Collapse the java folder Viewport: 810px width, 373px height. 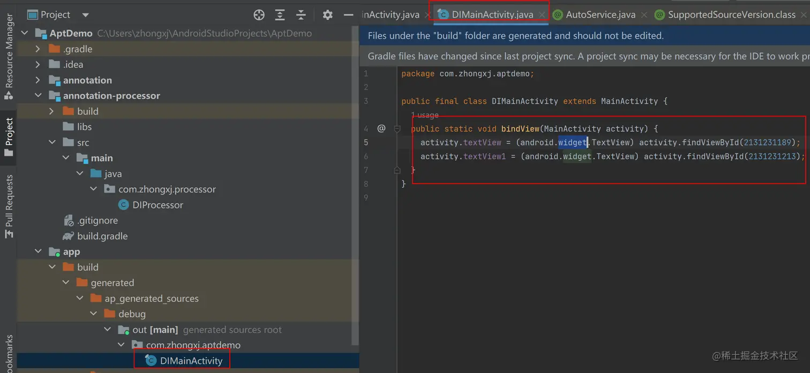point(80,173)
